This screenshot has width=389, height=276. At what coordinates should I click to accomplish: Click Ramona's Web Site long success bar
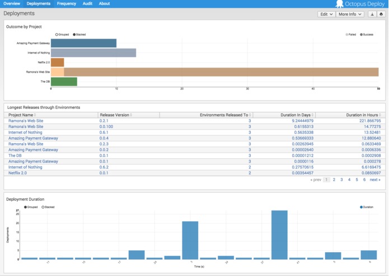click(221, 72)
